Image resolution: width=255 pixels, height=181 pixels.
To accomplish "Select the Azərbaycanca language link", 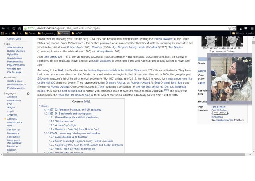I will [14, 122].
